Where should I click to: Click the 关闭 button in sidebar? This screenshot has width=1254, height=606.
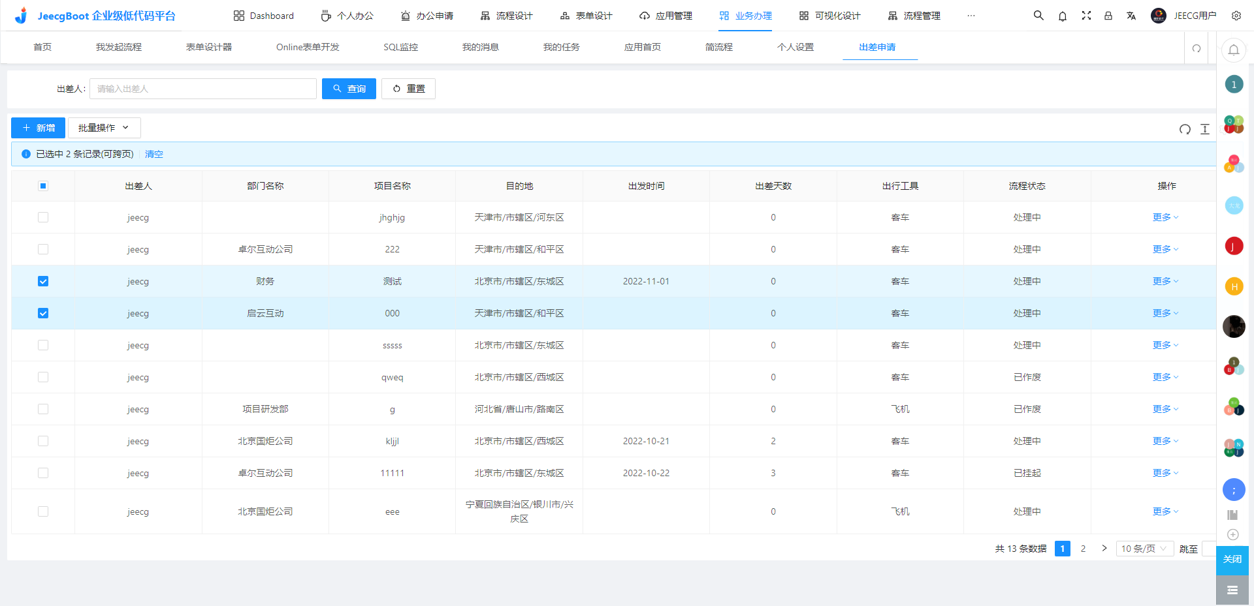[1232, 560]
